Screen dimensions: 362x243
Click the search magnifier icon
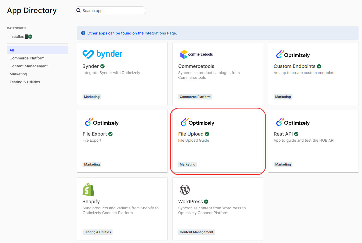pos(79,10)
